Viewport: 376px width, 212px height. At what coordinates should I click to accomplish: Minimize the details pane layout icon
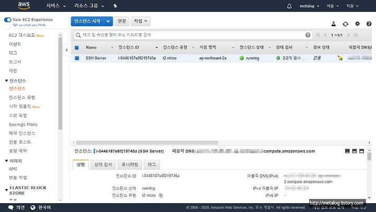(347, 151)
